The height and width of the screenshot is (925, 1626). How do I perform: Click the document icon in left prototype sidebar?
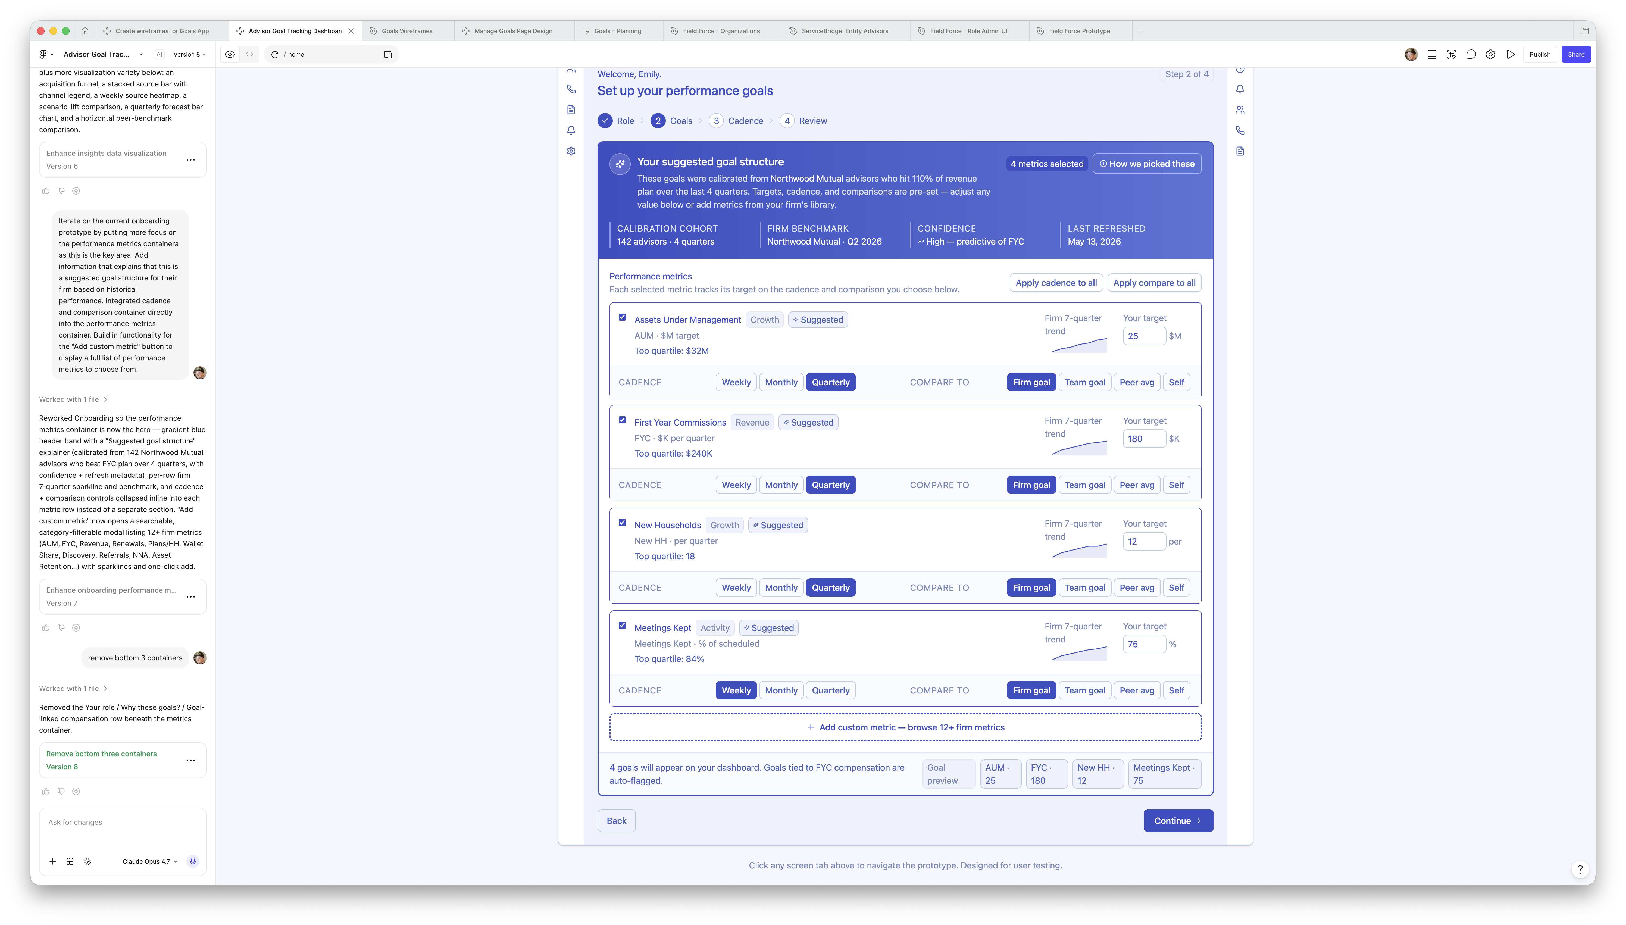[x=571, y=110]
